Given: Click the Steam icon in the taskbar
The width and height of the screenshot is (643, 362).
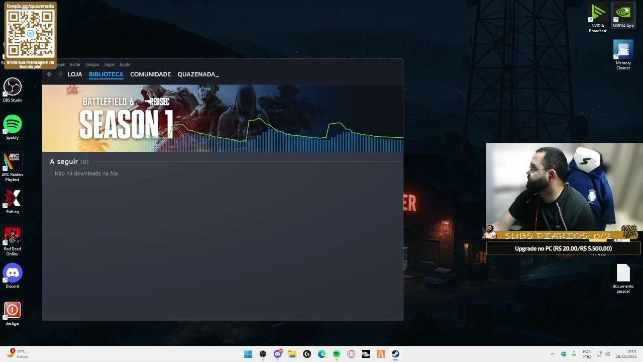Looking at the screenshot, I should [395, 354].
